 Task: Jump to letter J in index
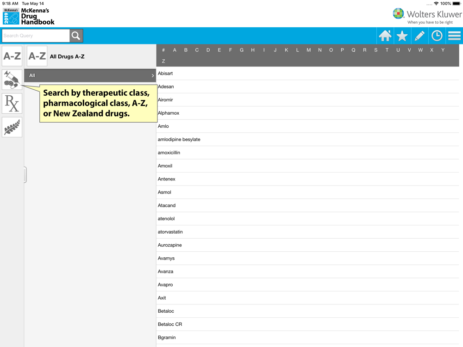click(275, 50)
